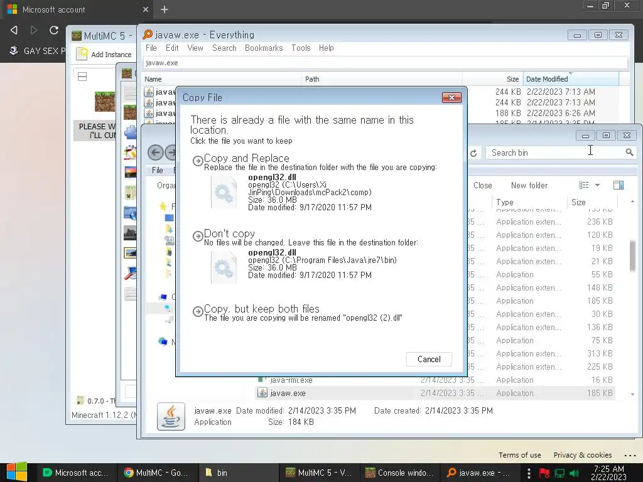The width and height of the screenshot is (643, 482).
Task: Switch to Microsoft account taskbar item
Action: [x=76, y=473]
